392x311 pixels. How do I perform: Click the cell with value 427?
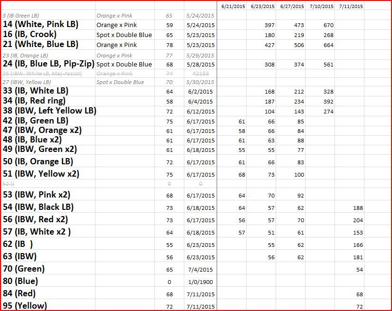click(x=269, y=45)
